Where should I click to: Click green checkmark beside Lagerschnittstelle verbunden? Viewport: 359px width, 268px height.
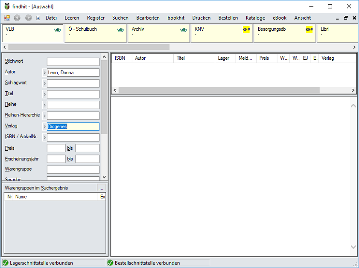point(6,263)
